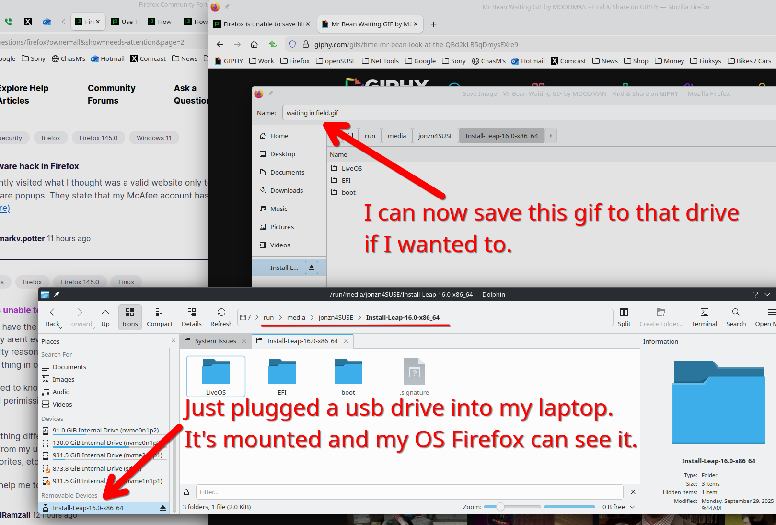The image size is (776, 525).
Task: Switch to 'Firefox is unable to save' tab
Action: pyautogui.click(x=262, y=24)
